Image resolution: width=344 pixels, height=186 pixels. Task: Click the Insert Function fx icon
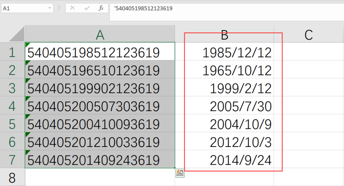click(101, 8)
